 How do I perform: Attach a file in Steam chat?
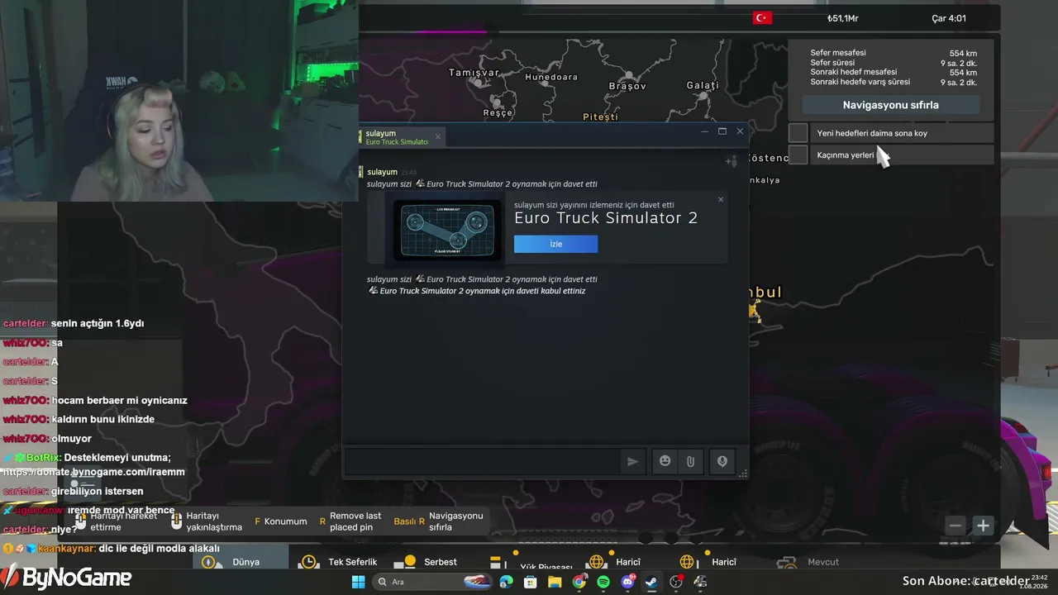(x=690, y=462)
